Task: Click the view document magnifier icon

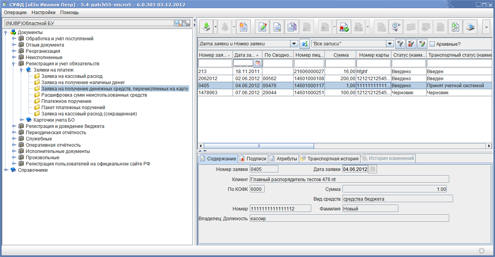Action: pos(277,27)
